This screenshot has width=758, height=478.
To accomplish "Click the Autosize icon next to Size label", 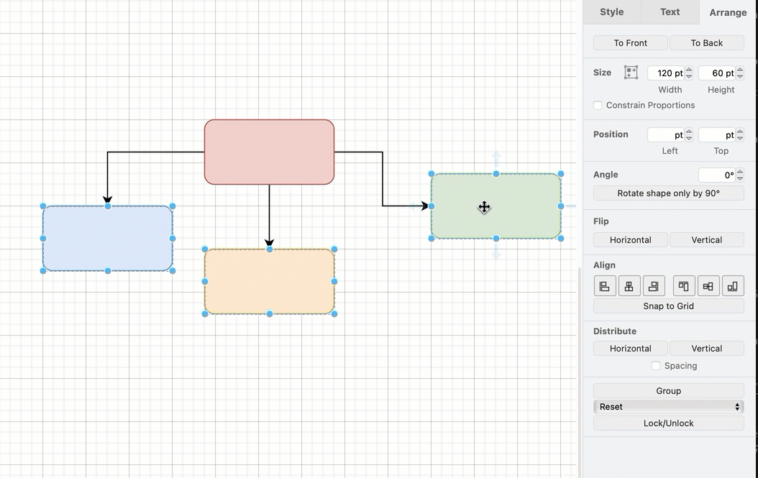I will [x=631, y=72].
